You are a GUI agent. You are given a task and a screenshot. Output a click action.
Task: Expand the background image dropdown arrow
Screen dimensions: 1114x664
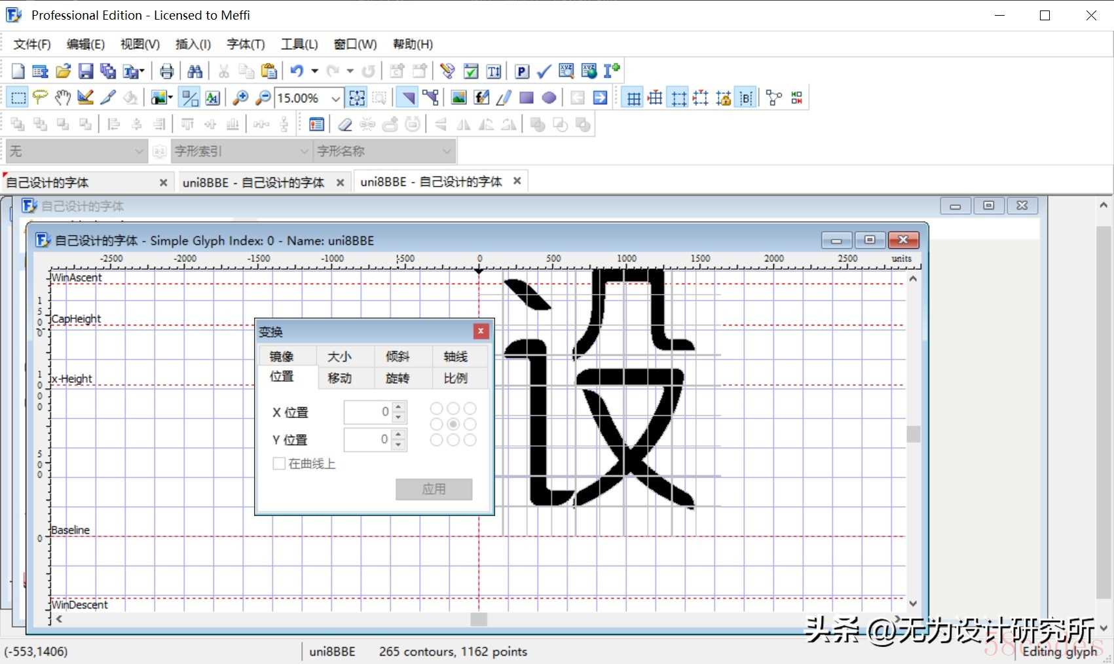point(170,98)
